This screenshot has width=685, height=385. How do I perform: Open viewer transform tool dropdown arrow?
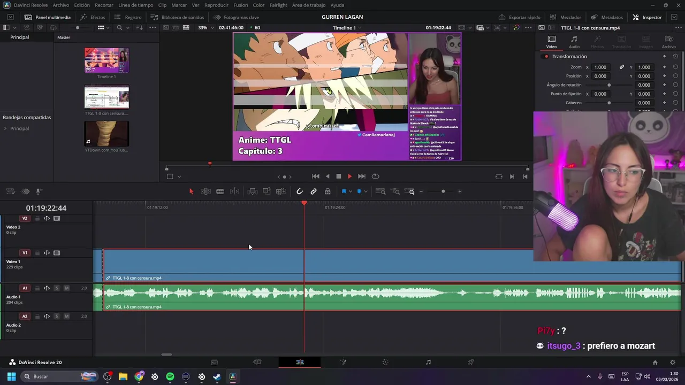[179, 176]
